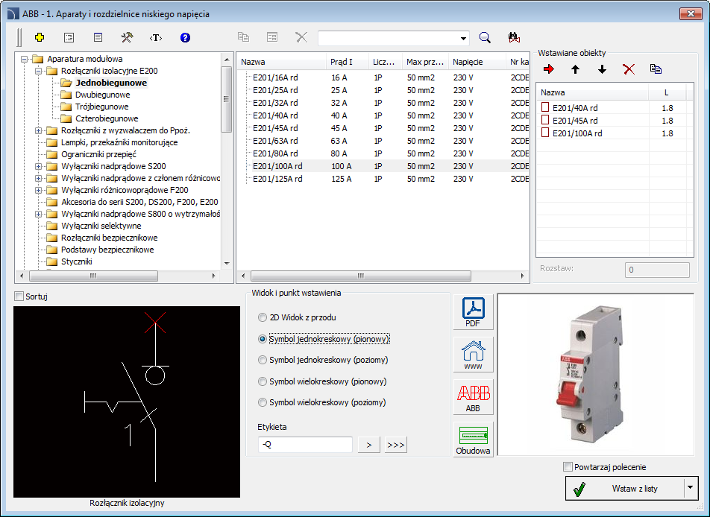Click the tree panel horizontal scrollbar thumb
The width and height of the screenshot is (710, 517).
tap(93, 276)
